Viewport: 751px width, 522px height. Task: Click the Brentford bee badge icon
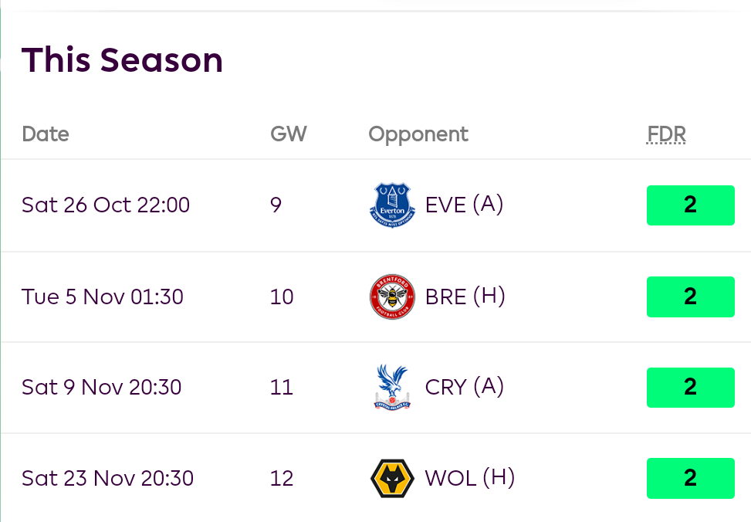click(392, 297)
